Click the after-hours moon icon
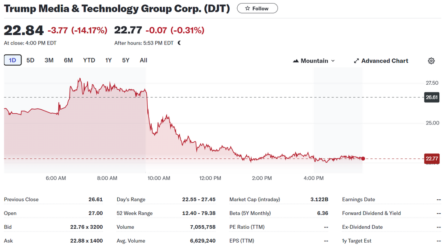Viewport: 446px width, 252px height. coord(179,43)
